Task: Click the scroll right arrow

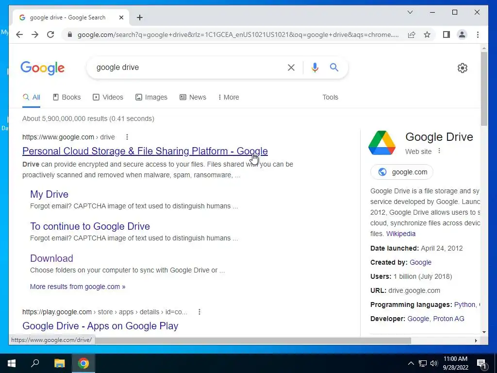Action: (476, 340)
